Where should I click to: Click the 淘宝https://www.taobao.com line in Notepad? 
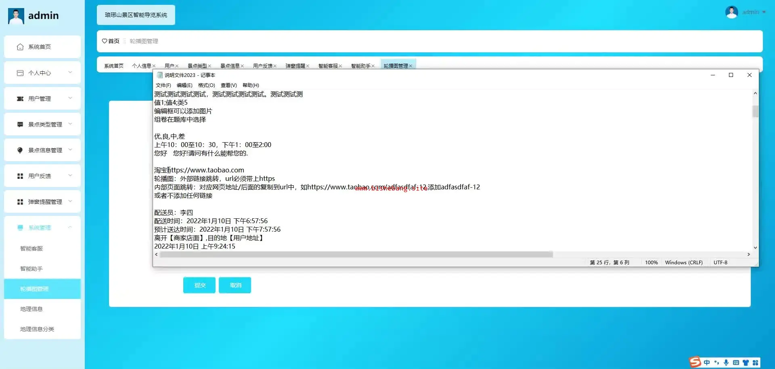coord(199,170)
